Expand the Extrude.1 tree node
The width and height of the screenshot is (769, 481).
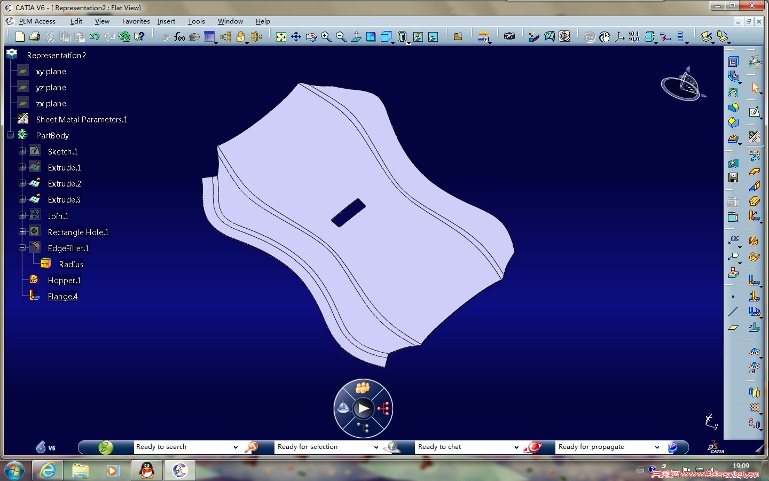22,167
